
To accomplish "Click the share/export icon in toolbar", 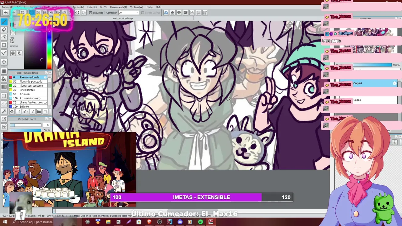I will (x=172, y=13).
